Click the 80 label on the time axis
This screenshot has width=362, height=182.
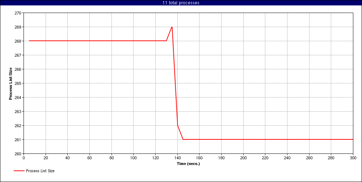click(x=111, y=158)
